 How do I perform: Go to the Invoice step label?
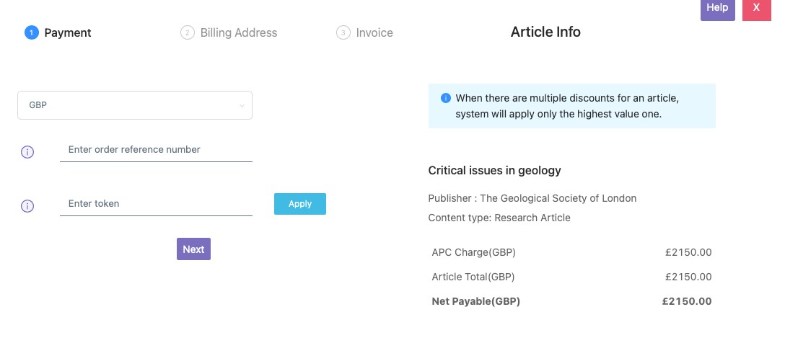click(374, 32)
